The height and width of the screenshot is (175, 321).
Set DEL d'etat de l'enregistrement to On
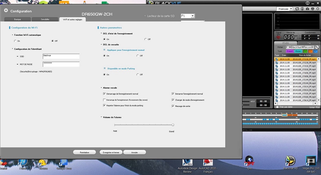[104, 39]
